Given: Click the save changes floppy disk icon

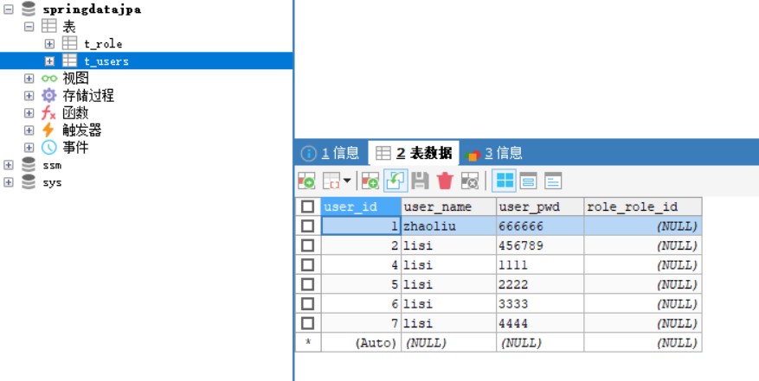Looking at the screenshot, I should click(x=420, y=181).
